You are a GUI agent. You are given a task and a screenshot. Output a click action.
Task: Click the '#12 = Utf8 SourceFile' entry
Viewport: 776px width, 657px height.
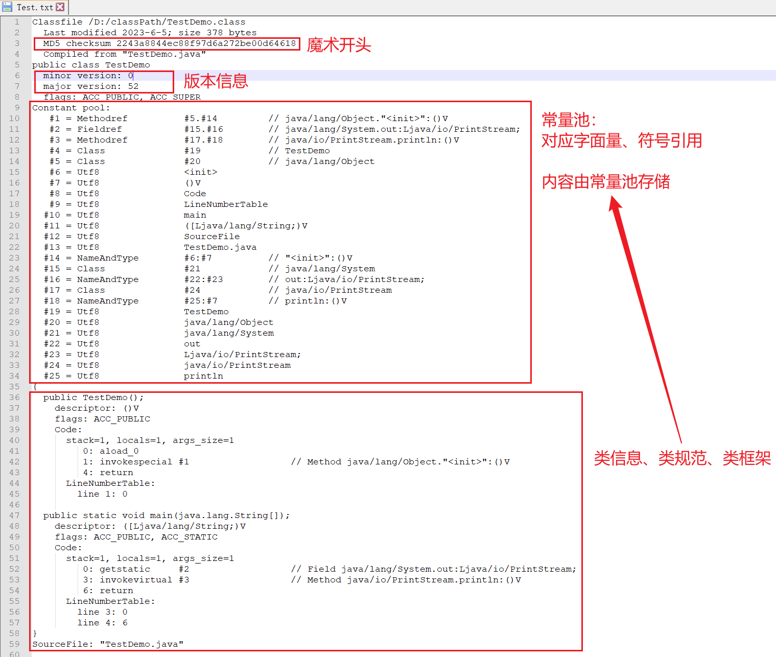(x=142, y=237)
